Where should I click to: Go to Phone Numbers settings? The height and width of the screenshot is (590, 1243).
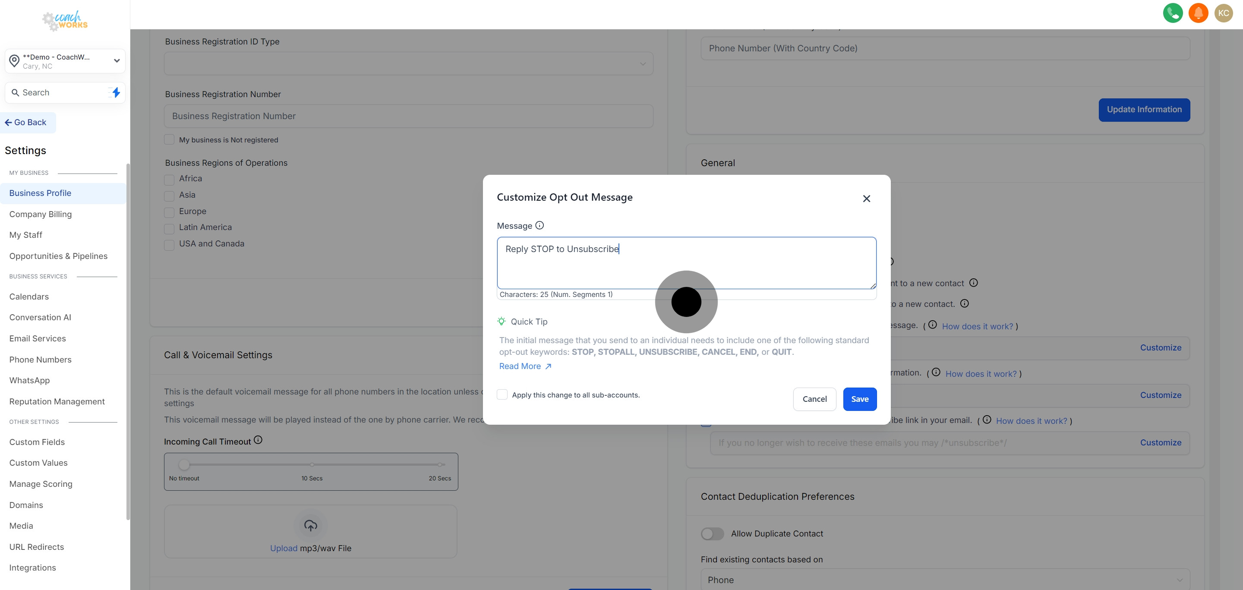(41, 360)
